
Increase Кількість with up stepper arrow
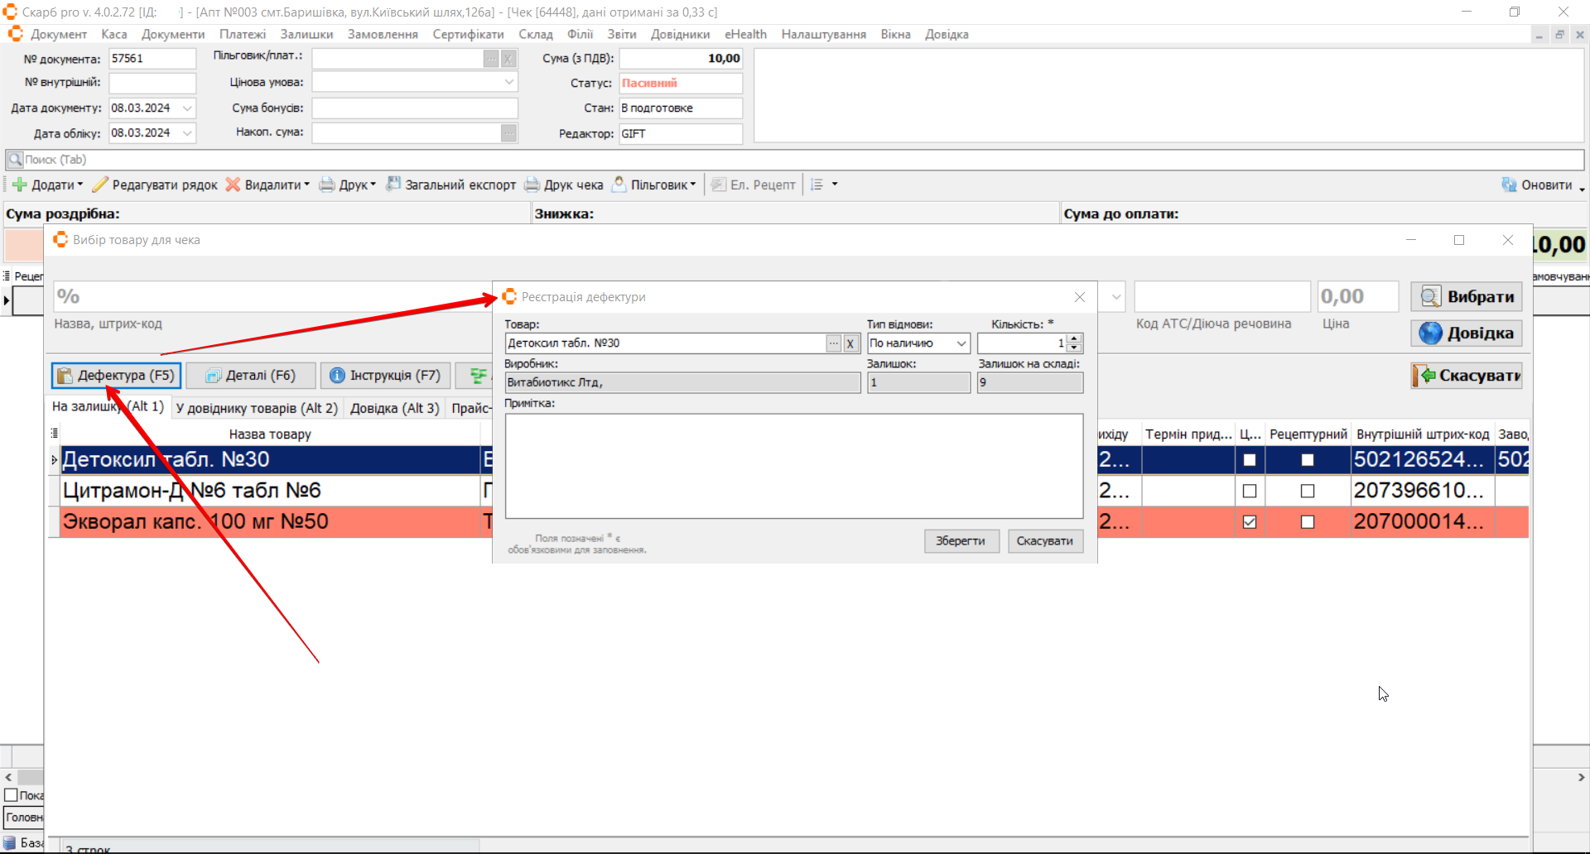pos(1074,339)
